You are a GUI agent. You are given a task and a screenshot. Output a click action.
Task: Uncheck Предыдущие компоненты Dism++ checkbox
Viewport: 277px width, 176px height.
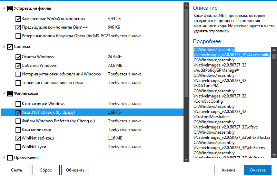tap(18, 27)
